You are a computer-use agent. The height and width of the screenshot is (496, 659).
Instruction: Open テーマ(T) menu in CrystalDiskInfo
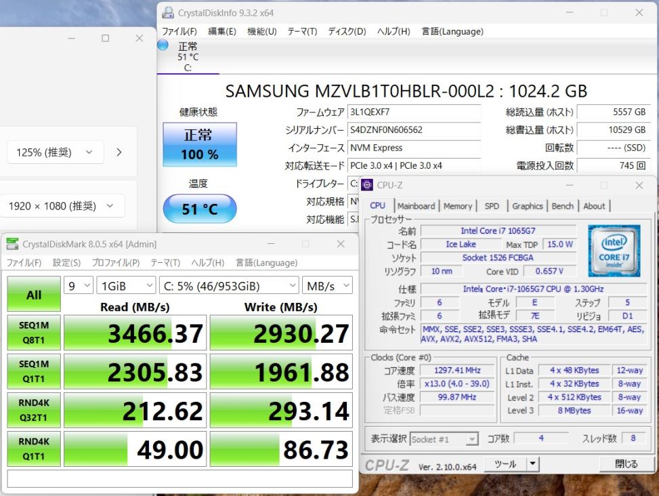click(302, 32)
